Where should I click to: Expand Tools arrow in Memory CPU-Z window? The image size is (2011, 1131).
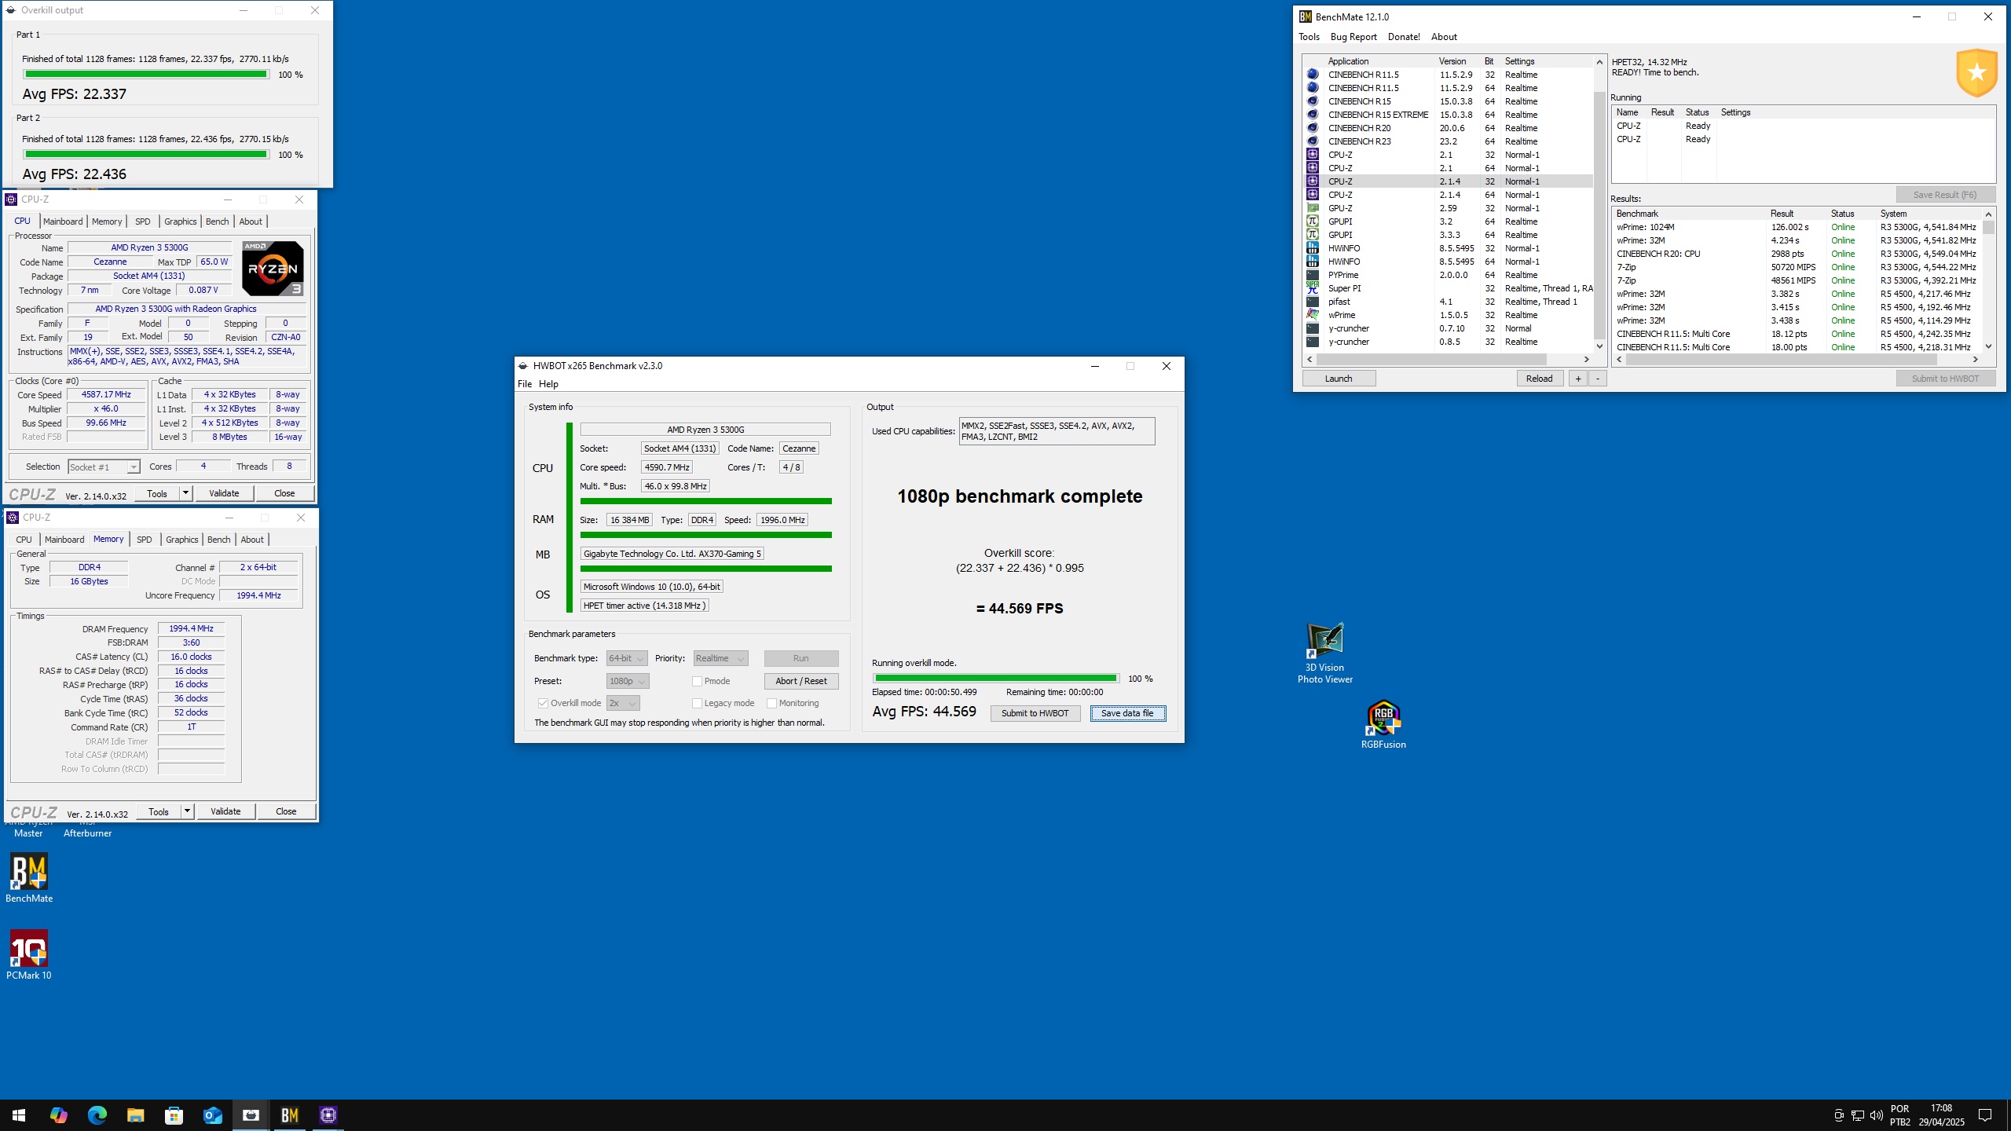pyautogui.click(x=187, y=811)
